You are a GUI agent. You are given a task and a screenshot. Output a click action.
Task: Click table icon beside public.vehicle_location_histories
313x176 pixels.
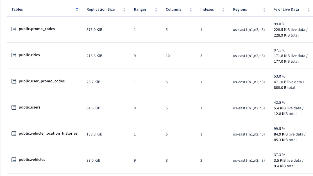13,134
